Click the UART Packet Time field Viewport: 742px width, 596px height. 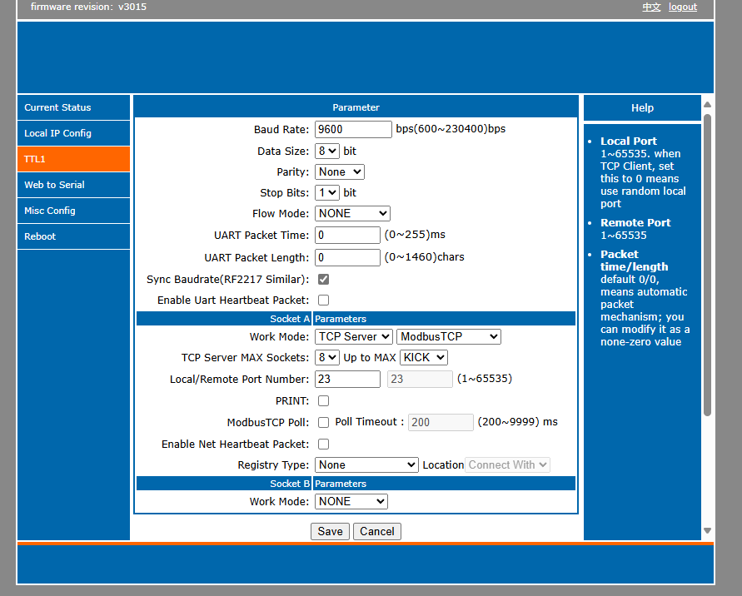pyautogui.click(x=348, y=235)
